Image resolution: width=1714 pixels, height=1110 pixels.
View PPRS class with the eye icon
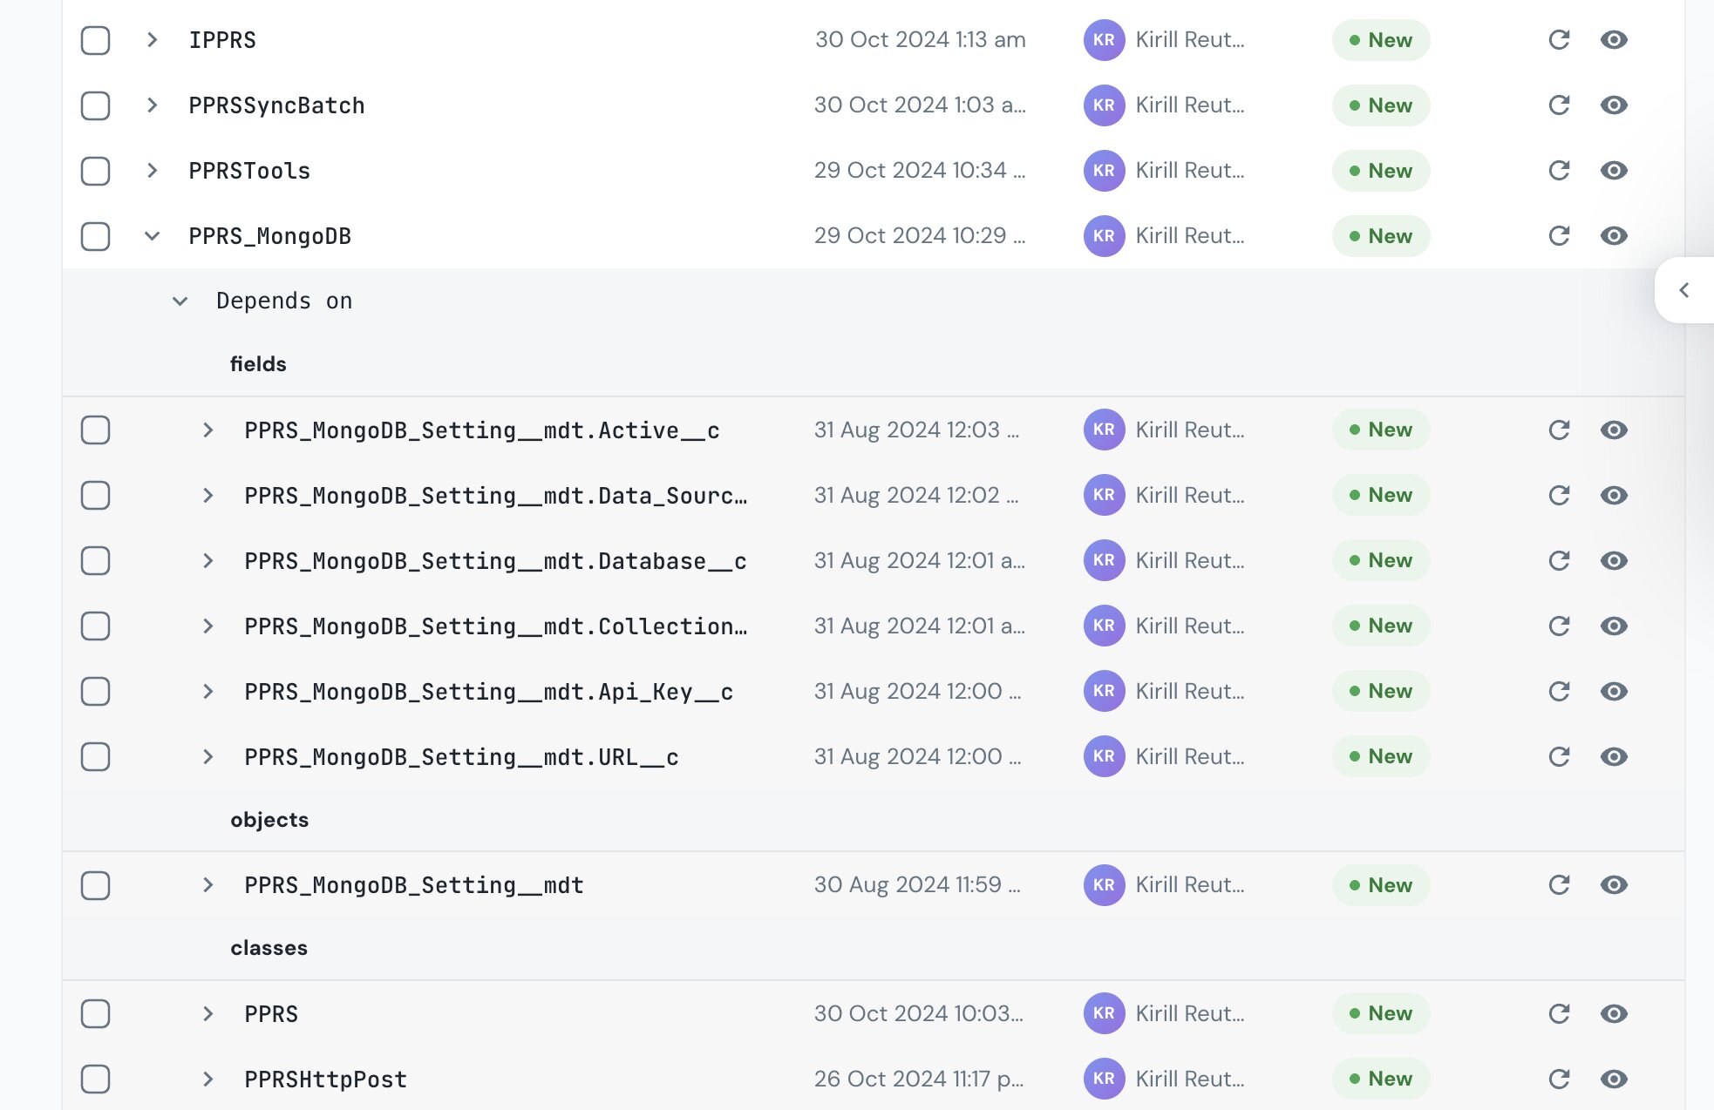click(1614, 1013)
